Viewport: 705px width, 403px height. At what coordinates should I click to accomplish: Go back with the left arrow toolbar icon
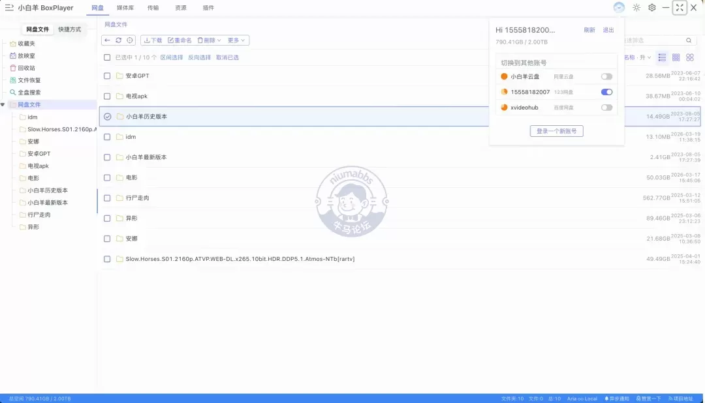pos(107,40)
